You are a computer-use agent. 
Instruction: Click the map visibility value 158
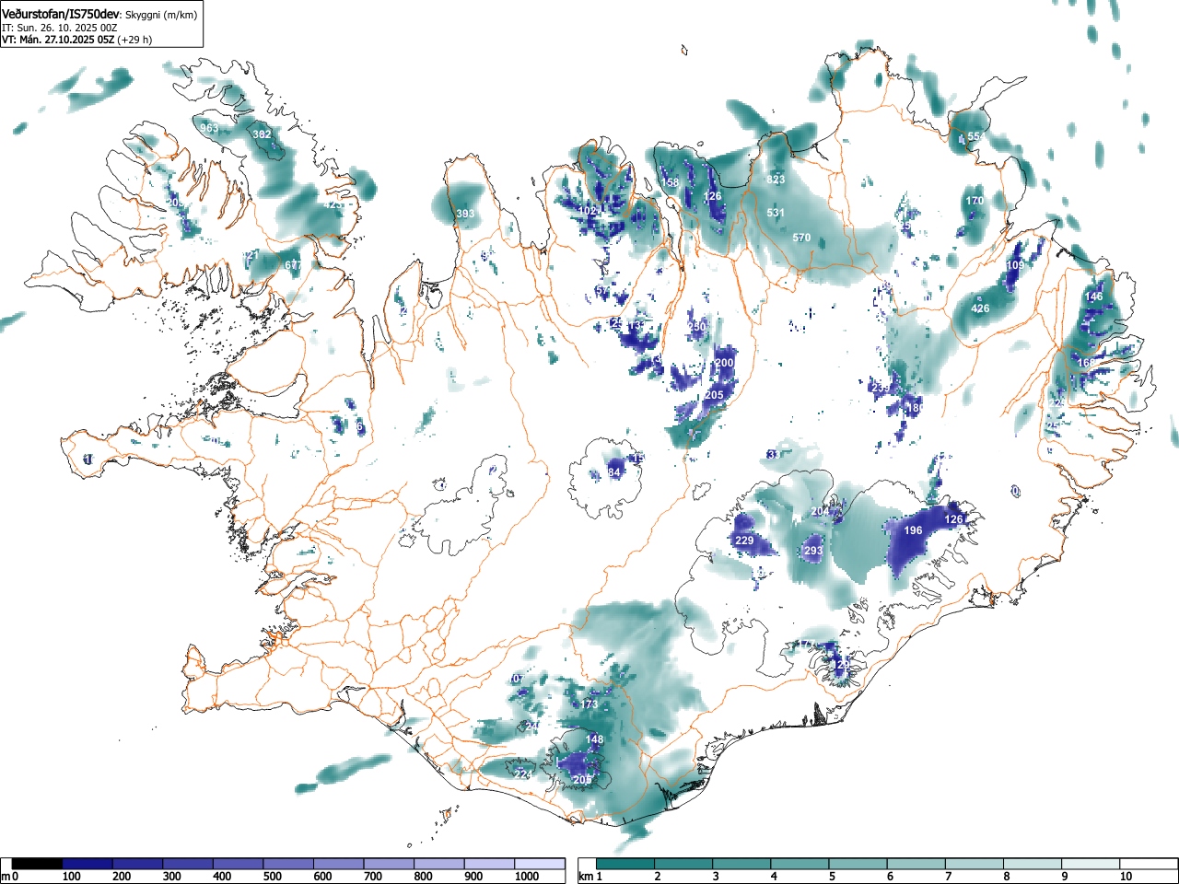coord(671,182)
